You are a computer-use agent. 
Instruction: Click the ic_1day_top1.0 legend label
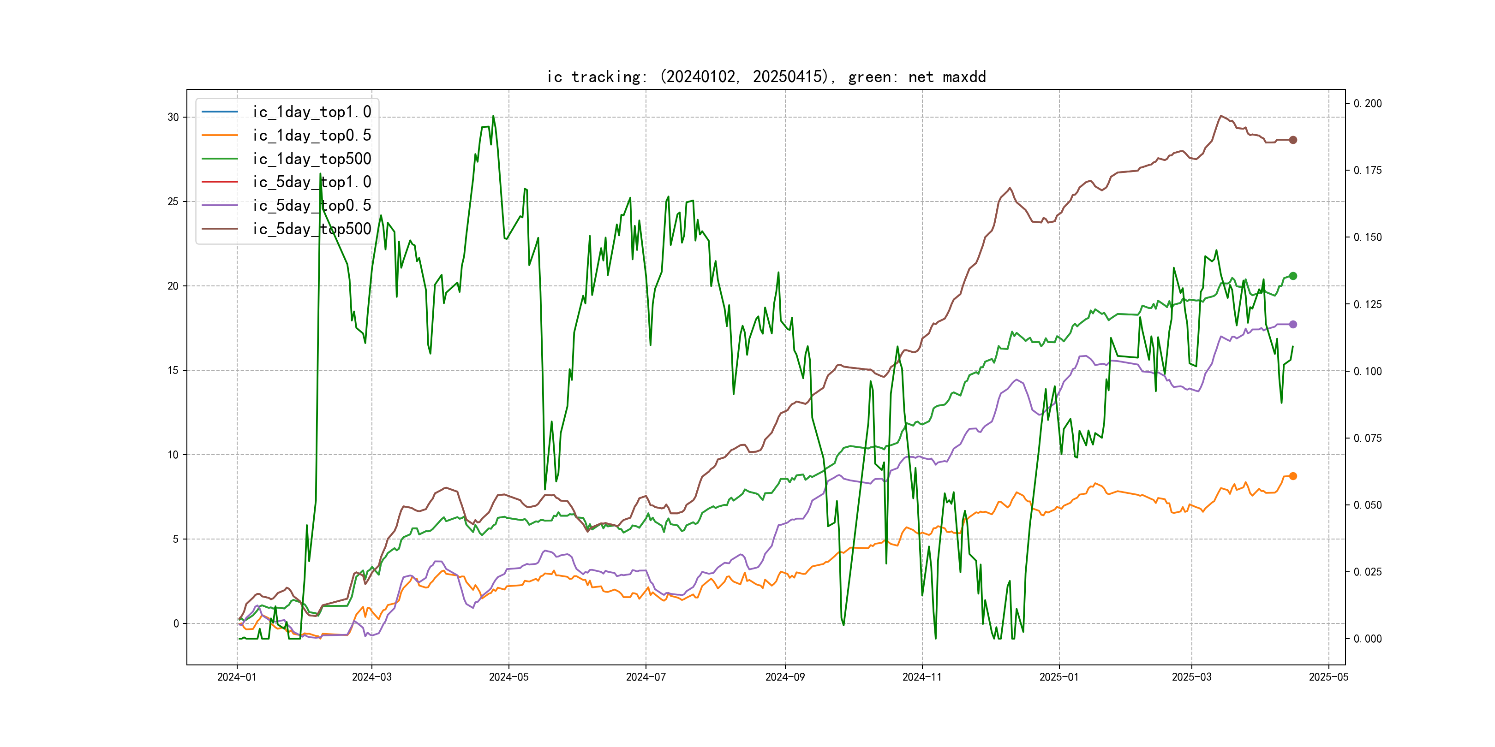point(311,112)
